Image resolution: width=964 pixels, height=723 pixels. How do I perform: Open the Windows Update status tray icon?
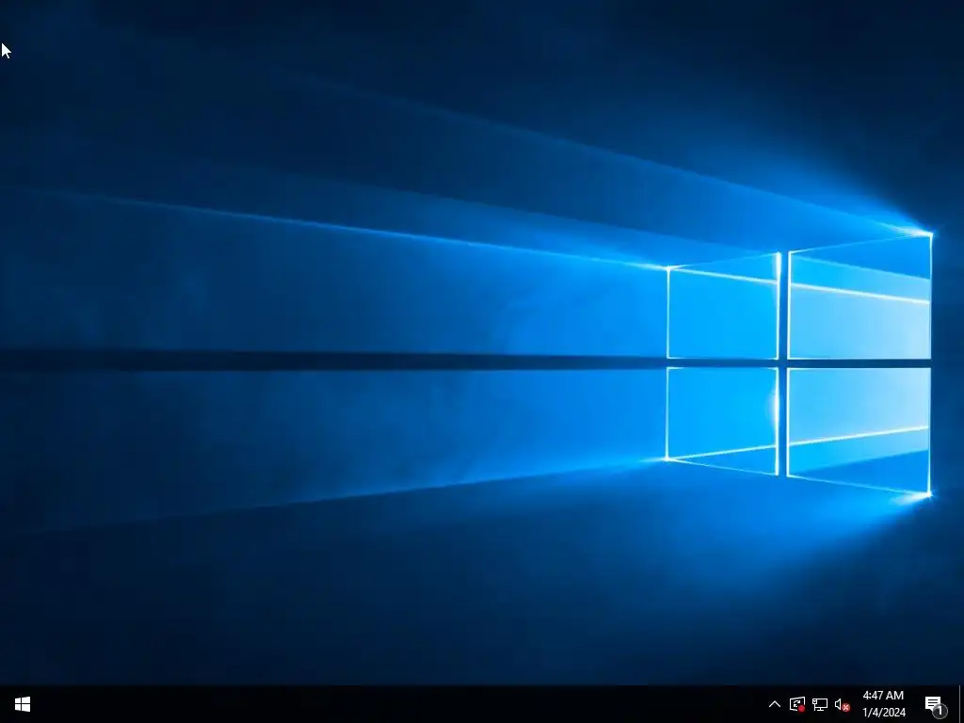797,704
